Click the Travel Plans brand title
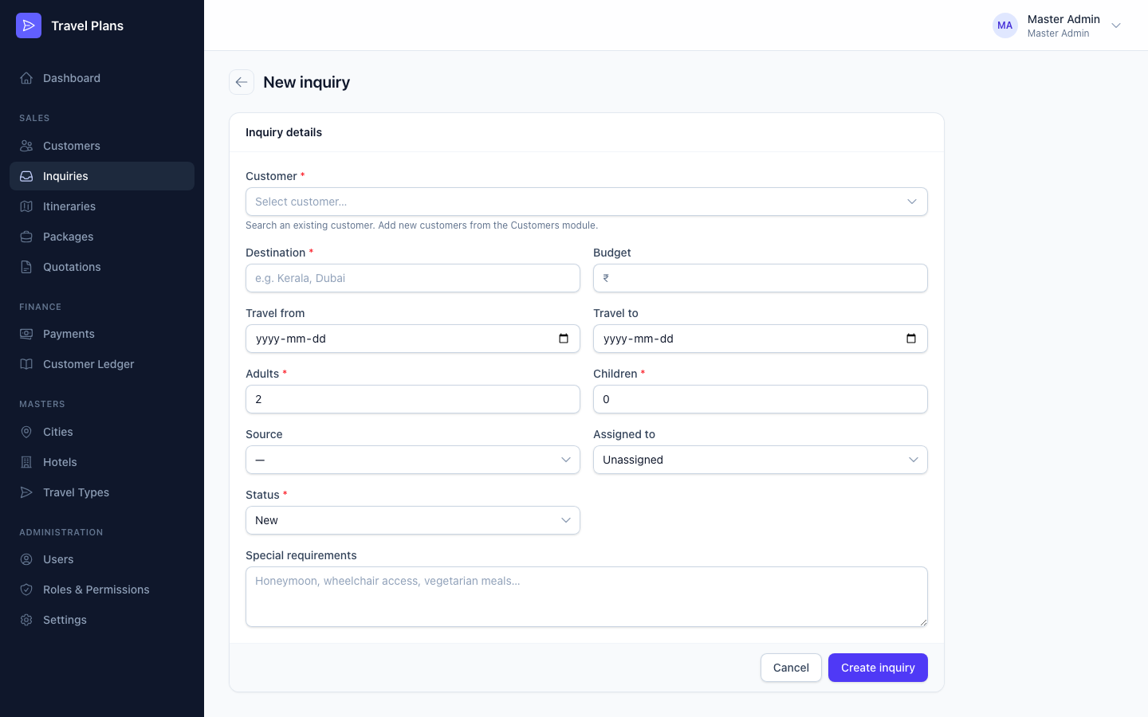Viewport: 1148px width, 717px height. (88, 25)
